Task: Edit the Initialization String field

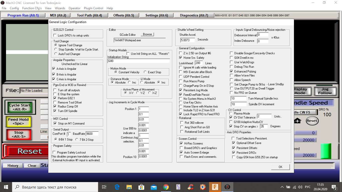Action: coord(139,61)
